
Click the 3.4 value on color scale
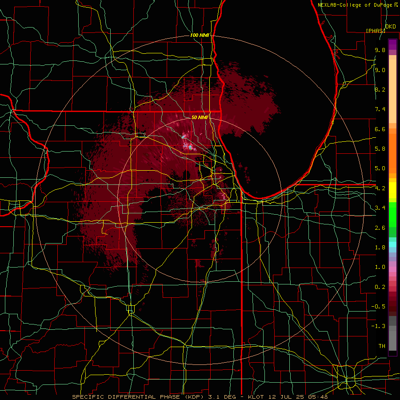(380, 208)
